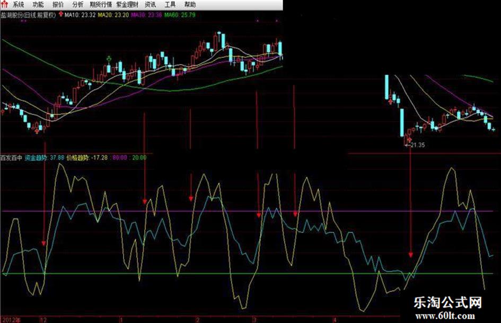Click month 3 marker on time axis
501x323 pixels.
click(x=254, y=320)
